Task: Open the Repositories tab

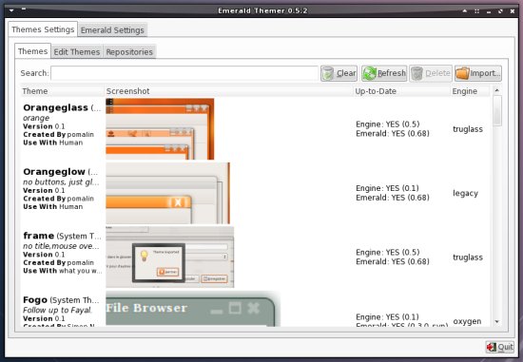Action: [x=129, y=52]
